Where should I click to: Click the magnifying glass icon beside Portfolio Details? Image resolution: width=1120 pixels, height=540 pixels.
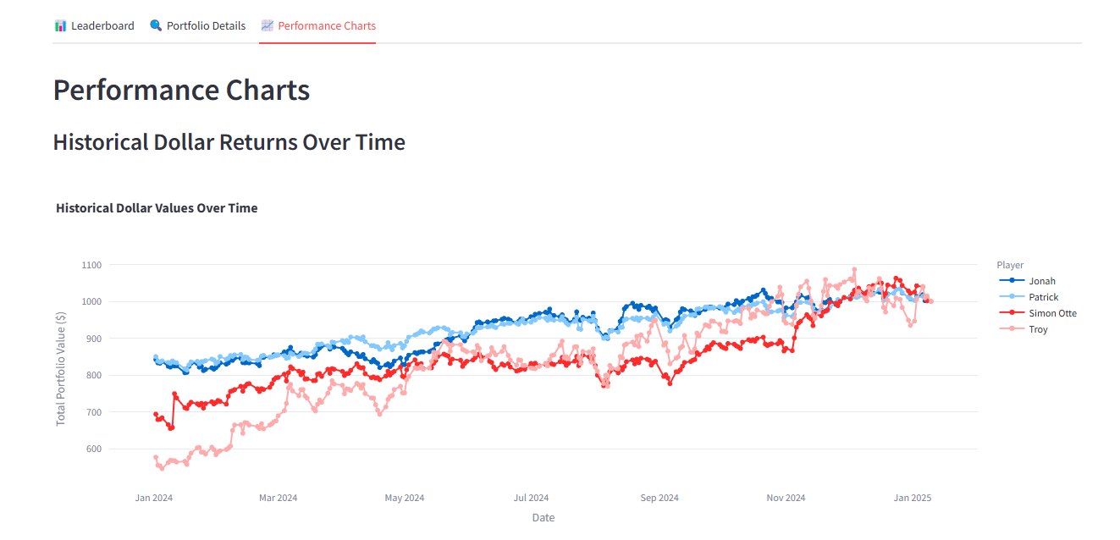point(156,25)
